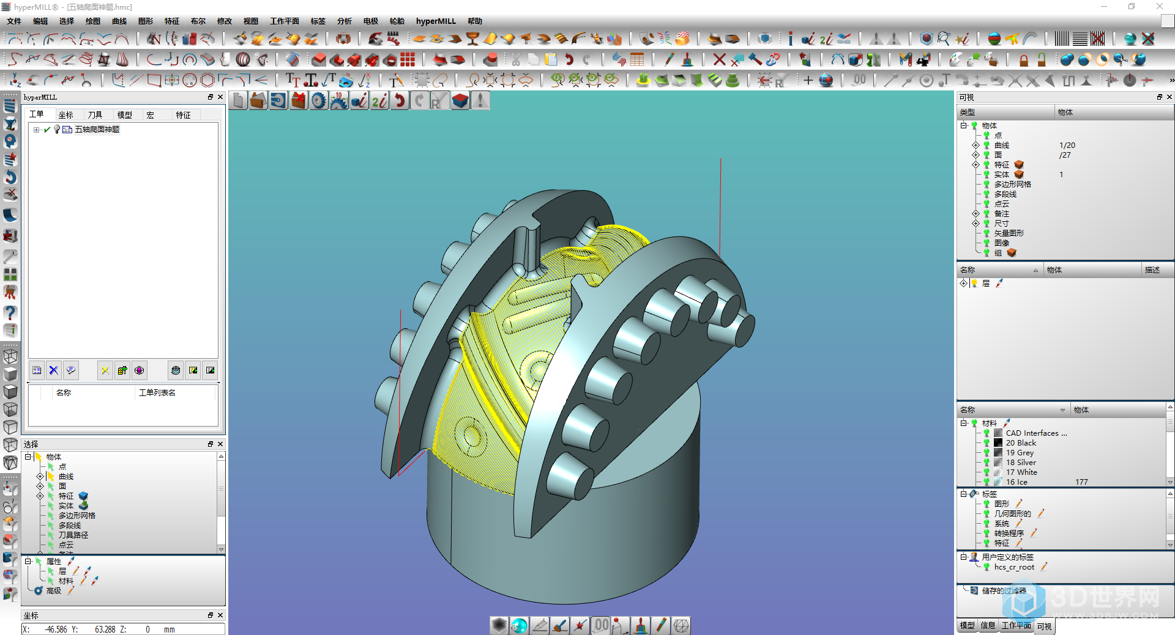
Task: Click the green open padlock unlock icon
Action: (1042, 59)
